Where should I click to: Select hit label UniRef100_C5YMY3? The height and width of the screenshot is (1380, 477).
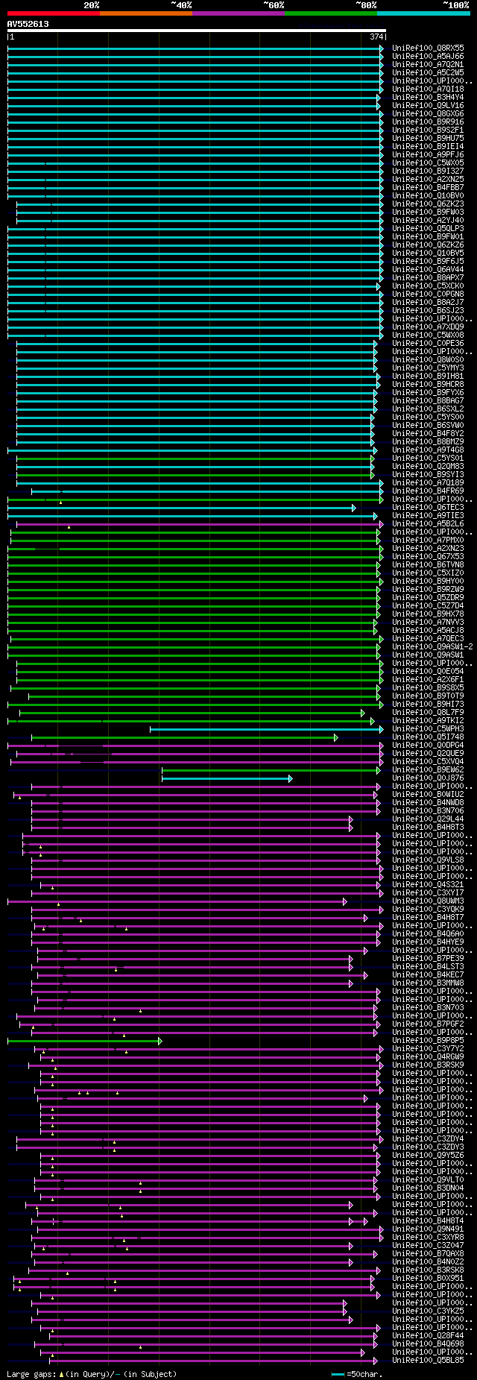pyautogui.click(x=428, y=368)
